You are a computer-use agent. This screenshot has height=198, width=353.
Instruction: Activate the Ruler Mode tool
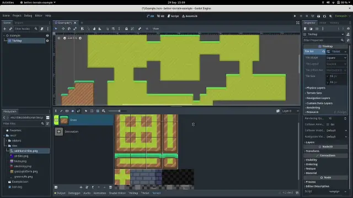[100, 29]
